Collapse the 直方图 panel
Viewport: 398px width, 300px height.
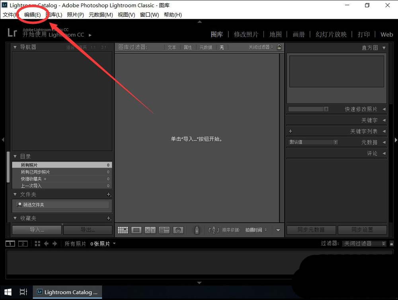tap(384, 48)
